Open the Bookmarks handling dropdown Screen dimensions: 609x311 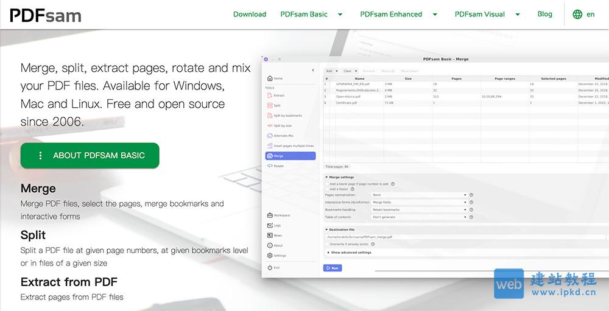(419, 209)
